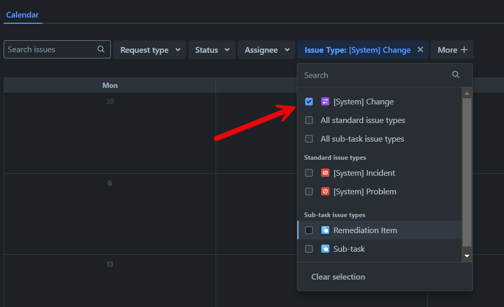Click the magnifier icon in Search issues field
This screenshot has width=504, height=307.
(x=100, y=49)
